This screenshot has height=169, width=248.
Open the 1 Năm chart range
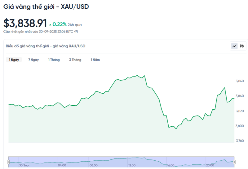[95, 60]
